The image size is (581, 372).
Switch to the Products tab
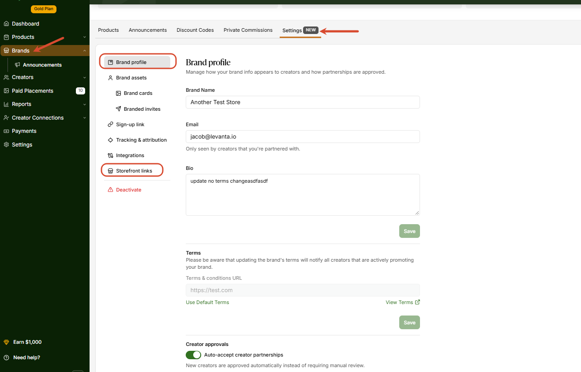(109, 30)
